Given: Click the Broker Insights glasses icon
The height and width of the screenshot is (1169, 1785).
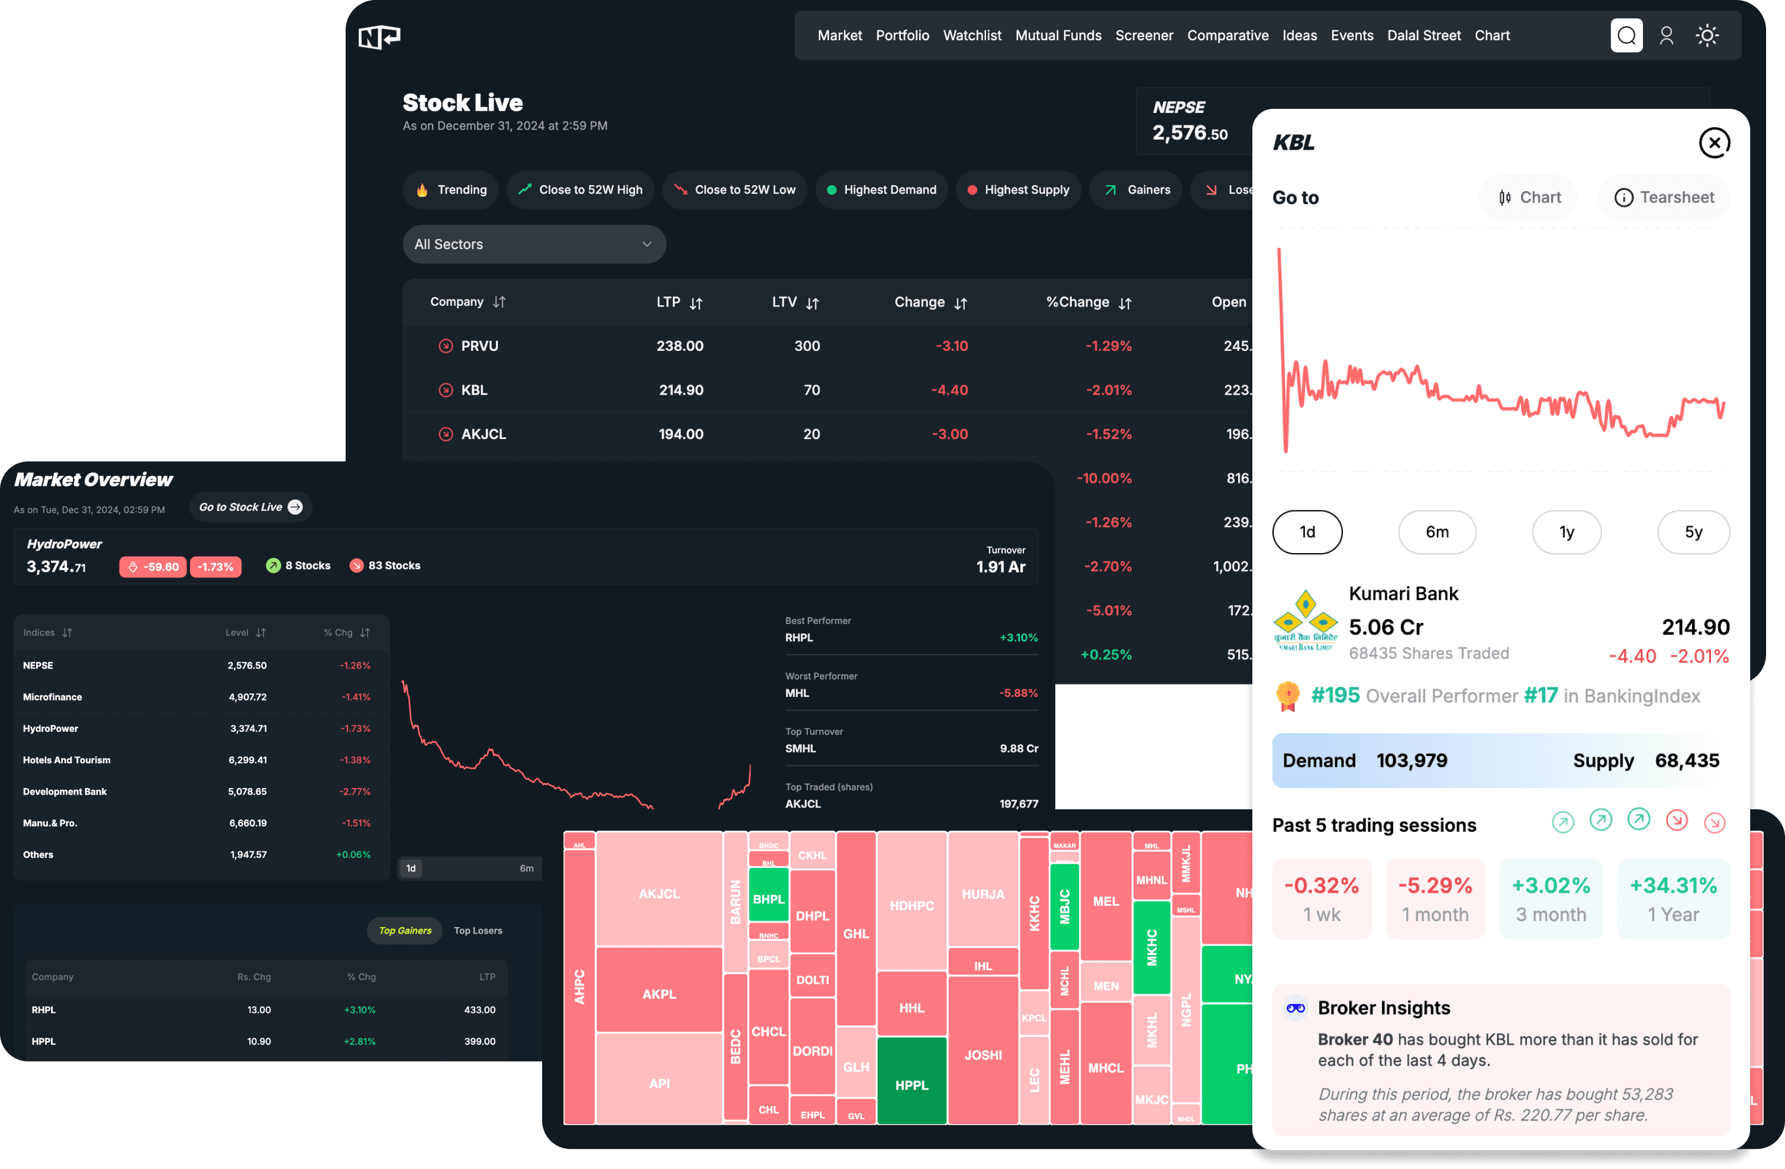Looking at the screenshot, I should click(1296, 1007).
